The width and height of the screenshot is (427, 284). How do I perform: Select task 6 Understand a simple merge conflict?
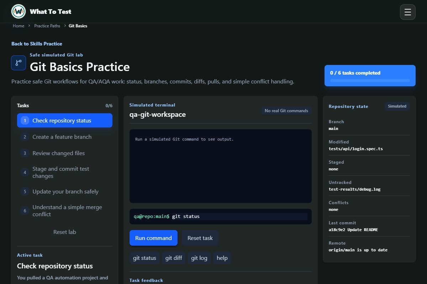click(65, 211)
